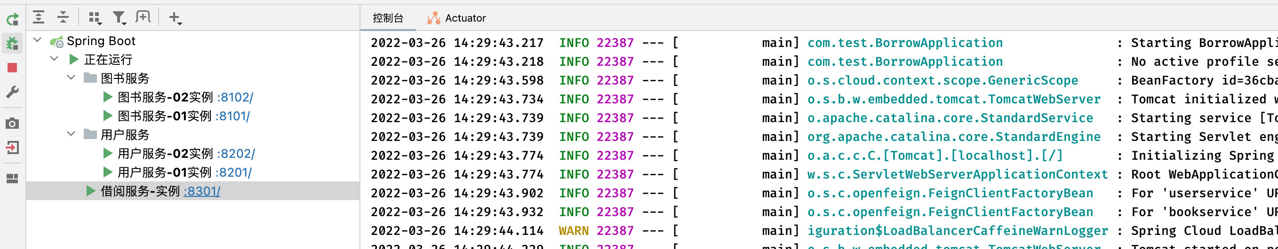Click the 图书服务 folder icon

click(90, 78)
